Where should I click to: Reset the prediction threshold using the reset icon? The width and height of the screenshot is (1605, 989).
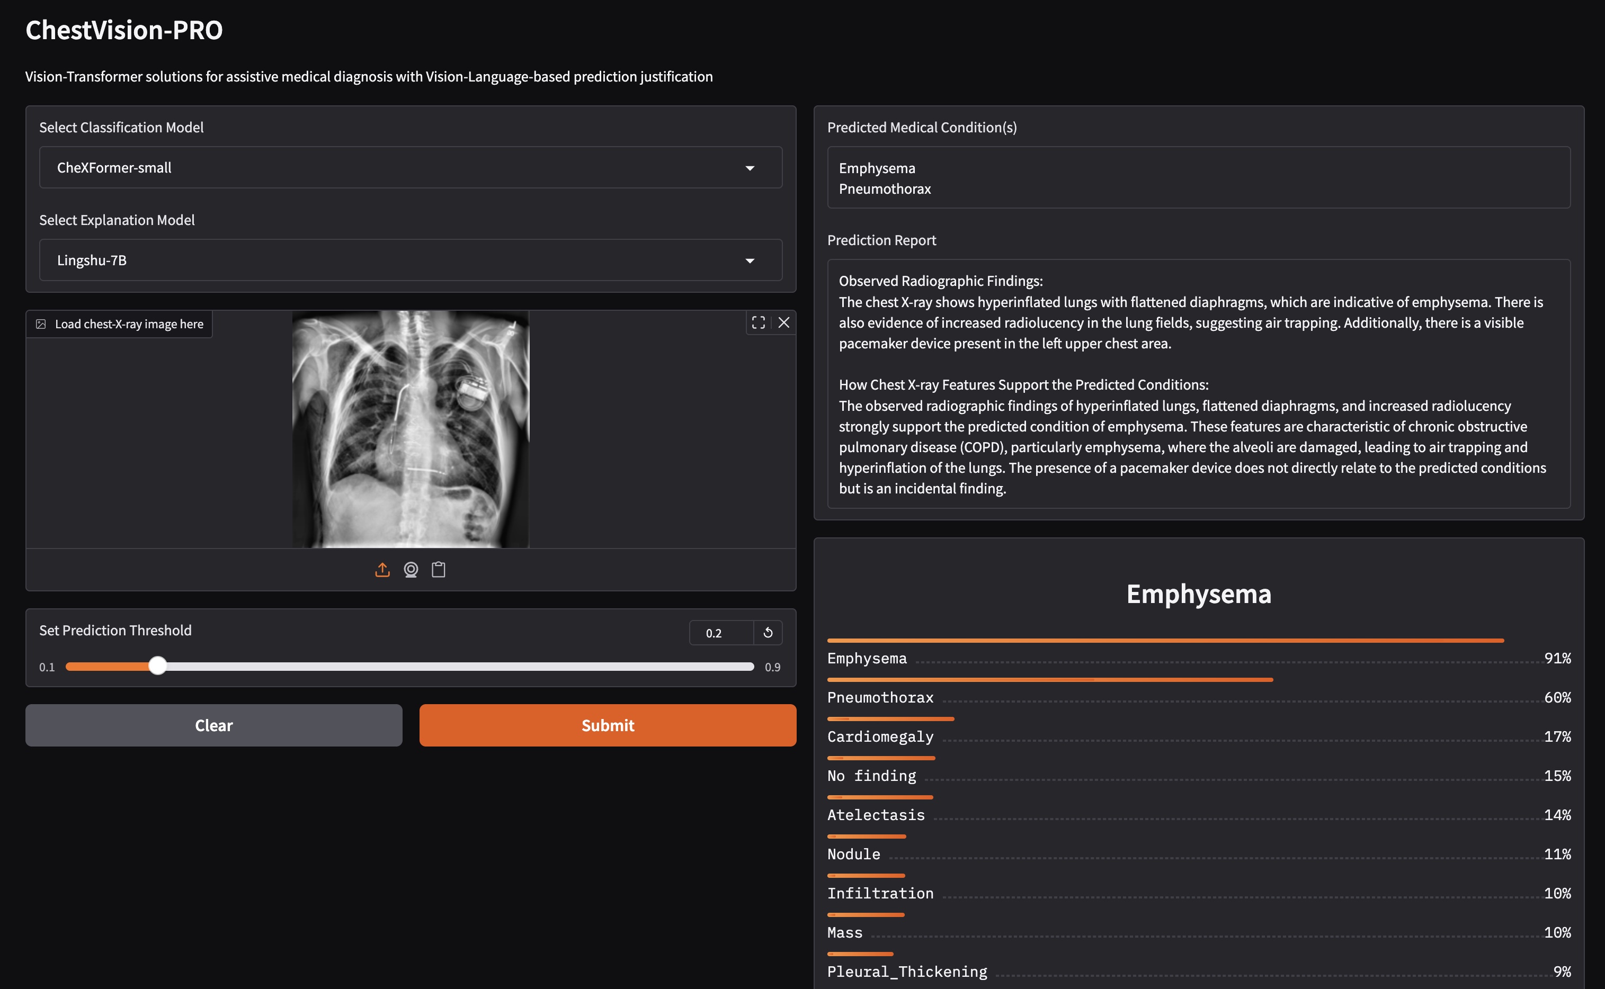click(x=768, y=633)
